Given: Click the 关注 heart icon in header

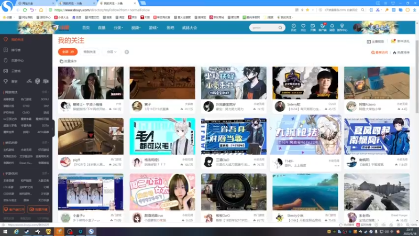Looking at the screenshot, I should coord(303,28).
